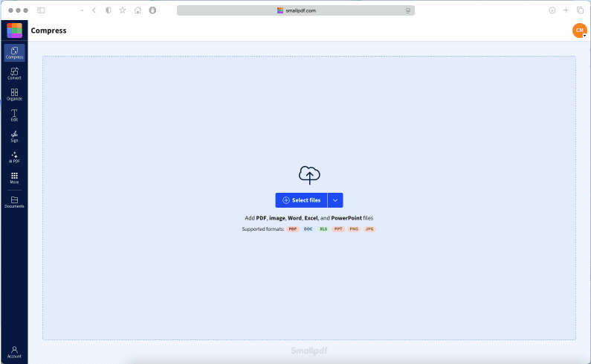Open the Compress tool in sidebar

[x=14, y=53]
